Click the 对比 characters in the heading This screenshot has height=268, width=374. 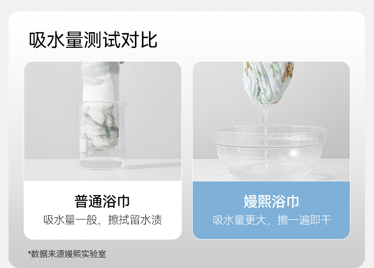pos(139,40)
